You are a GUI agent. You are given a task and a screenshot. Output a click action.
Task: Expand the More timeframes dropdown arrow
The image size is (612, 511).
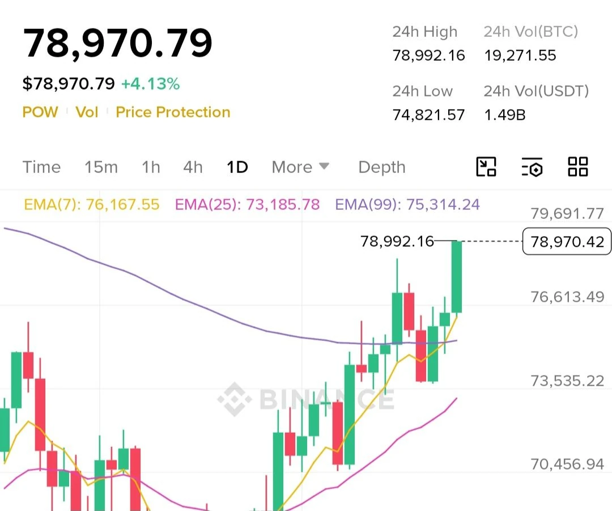point(324,166)
